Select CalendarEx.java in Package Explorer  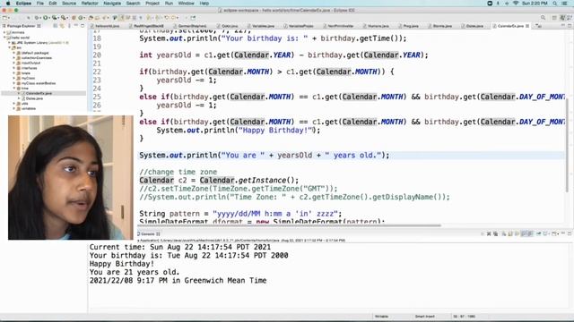pos(39,93)
